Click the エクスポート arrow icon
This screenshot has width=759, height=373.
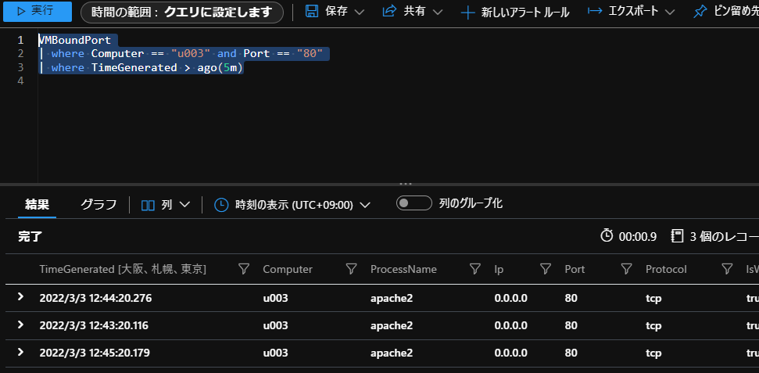[x=595, y=12]
